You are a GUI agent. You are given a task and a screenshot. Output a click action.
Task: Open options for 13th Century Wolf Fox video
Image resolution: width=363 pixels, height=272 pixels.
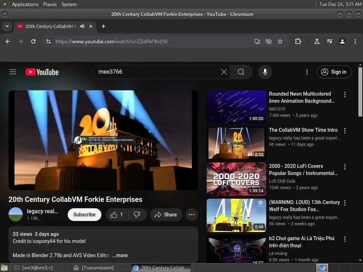coord(345,203)
